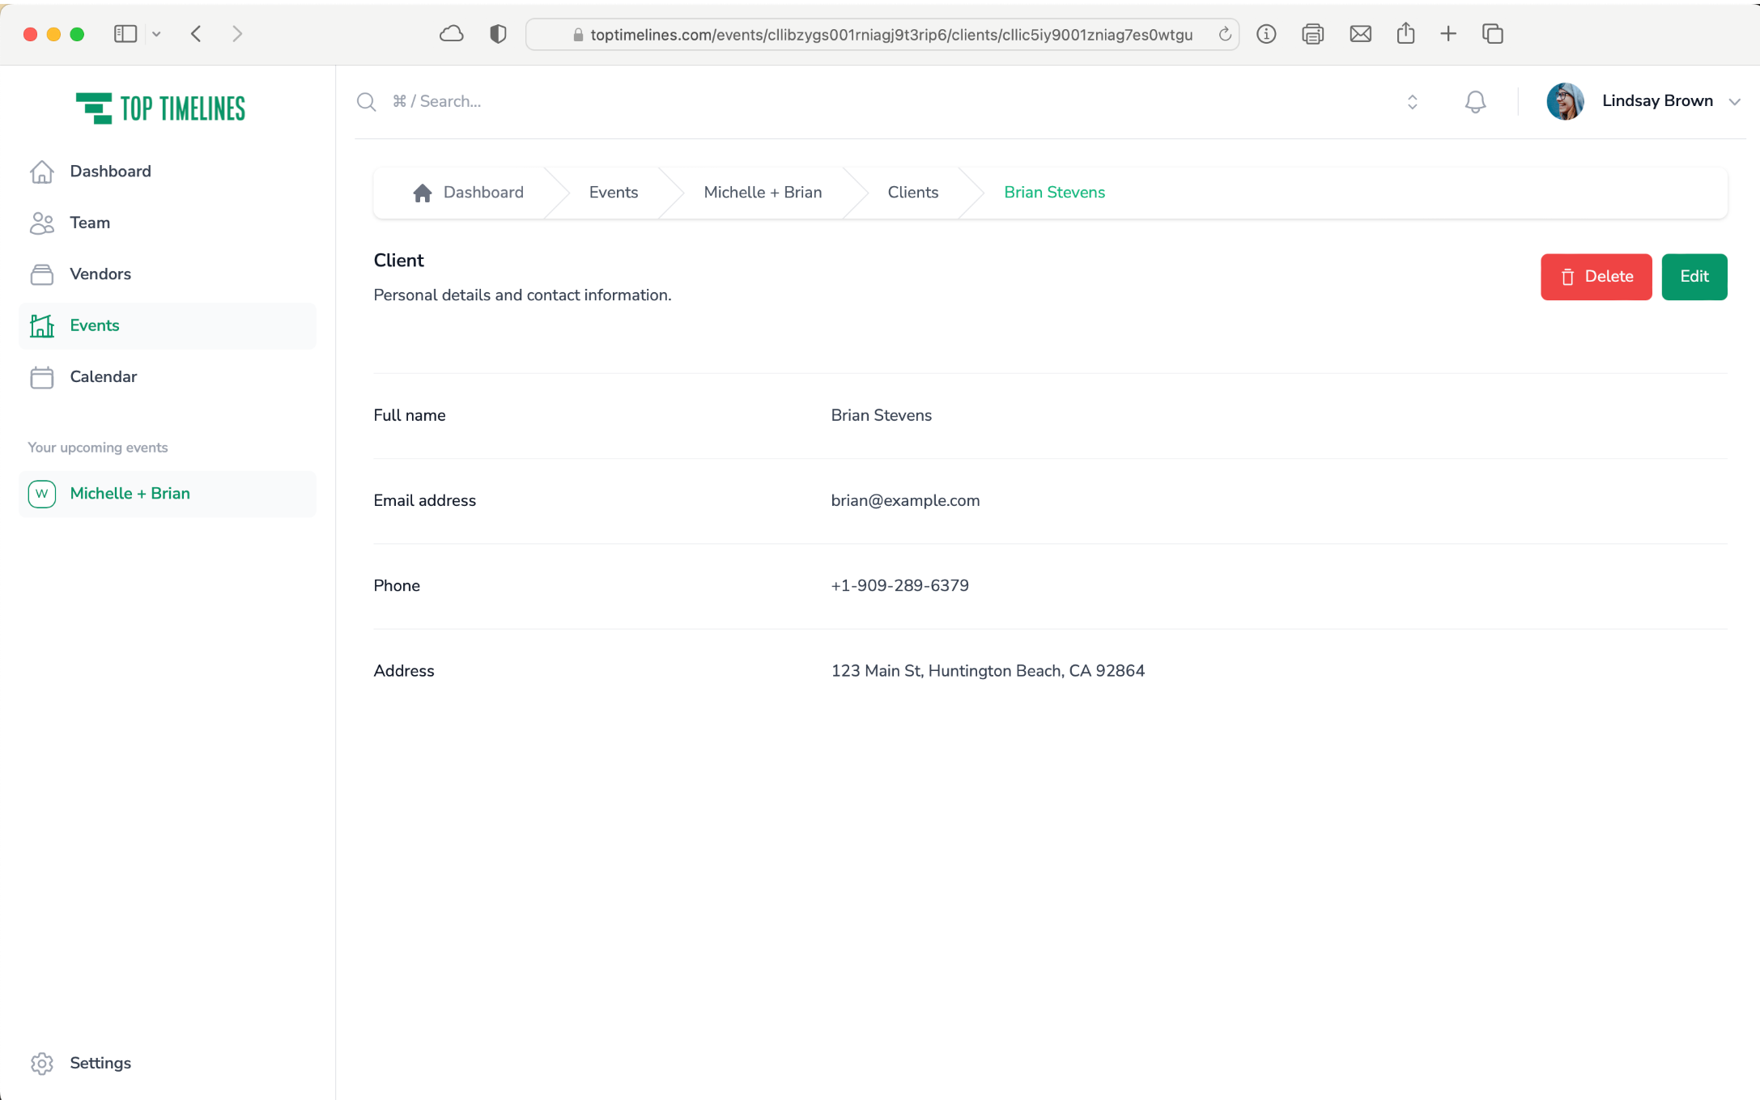Click the up-down selector arrows near search
This screenshot has width=1760, height=1100.
(1412, 102)
